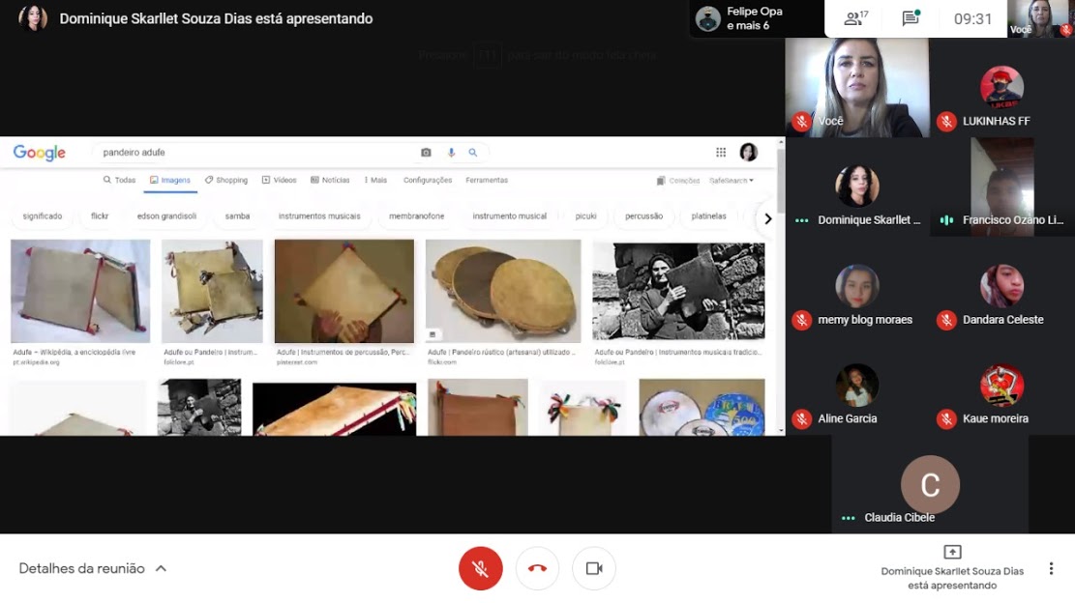This screenshot has height=603, width=1075.
Task: Toggle the camera on/off button
Action: 594,568
